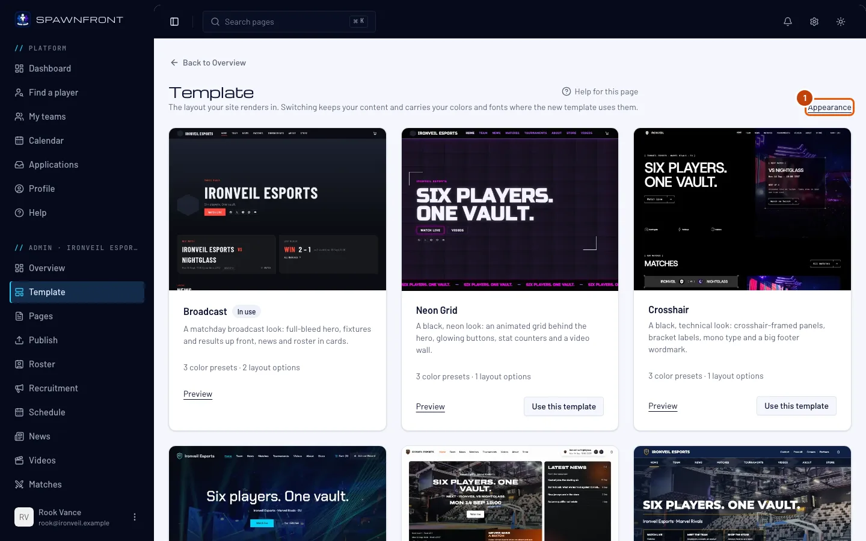The width and height of the screenshot is (866, 541).
Task: Click the Neon Grid template thumbnail
Action: pos(510,209)
